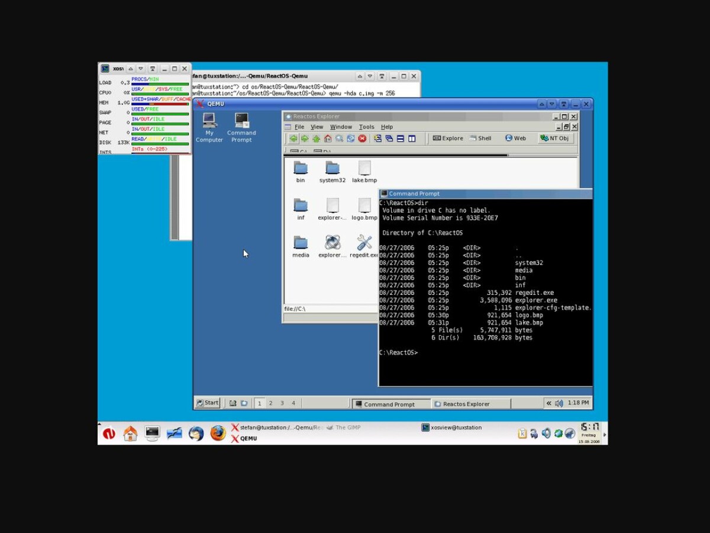Open the Tools menu in Reactos Explorer

click(367, 127)
